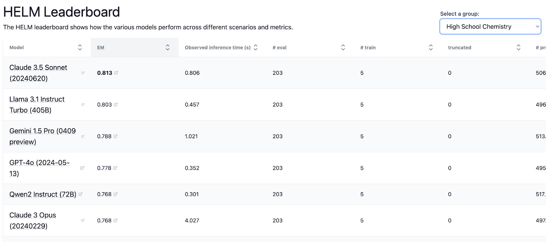The width and height of the screenshot is (546, 242).
Task: Click the # eval column header label
Action: (279, 47)
